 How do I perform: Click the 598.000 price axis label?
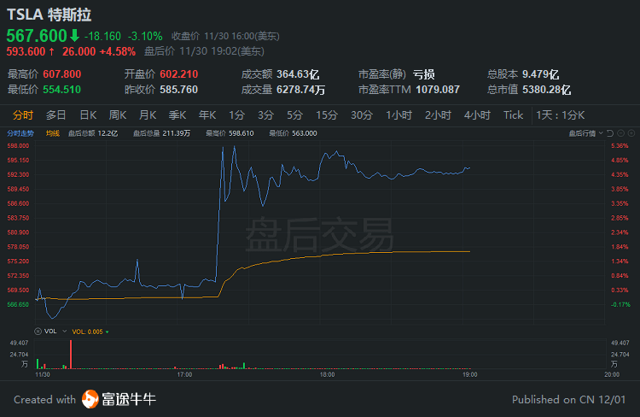18,146
